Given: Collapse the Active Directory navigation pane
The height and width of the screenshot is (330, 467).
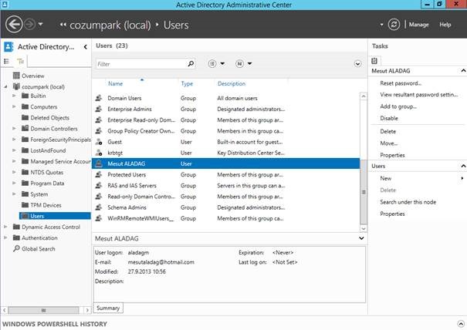Looking at the screenshot, I should pyautogui.click(x=85, y=47).
